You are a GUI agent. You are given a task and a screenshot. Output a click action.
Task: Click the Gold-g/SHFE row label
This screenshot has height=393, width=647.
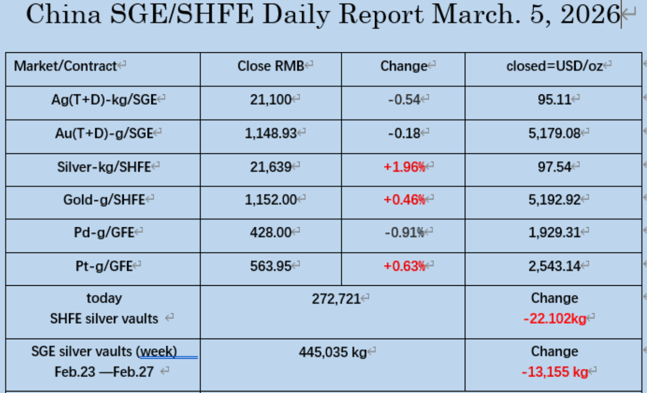click(104, 200)
